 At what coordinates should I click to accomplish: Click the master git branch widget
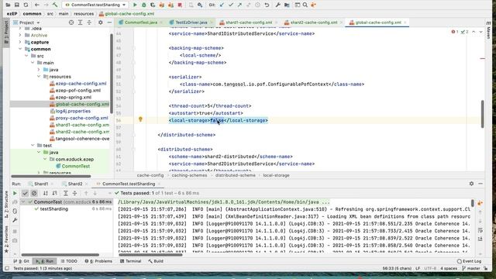tap(471, 269)
